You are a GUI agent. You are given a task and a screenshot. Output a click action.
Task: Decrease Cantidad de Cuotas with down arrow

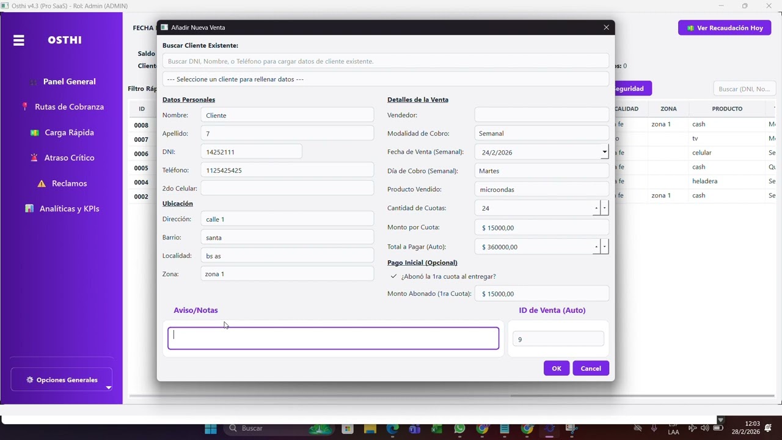pos(605,208)
